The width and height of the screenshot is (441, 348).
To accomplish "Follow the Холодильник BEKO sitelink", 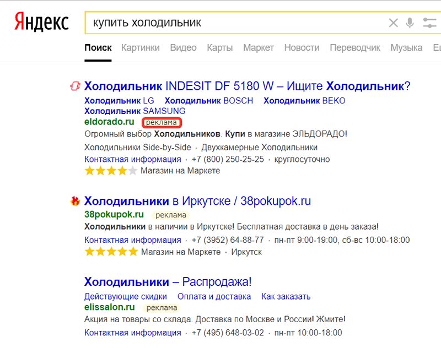I will point(305,101).
